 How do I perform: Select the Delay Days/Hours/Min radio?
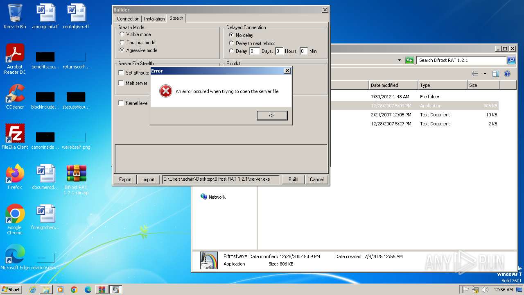click(231, 51)
